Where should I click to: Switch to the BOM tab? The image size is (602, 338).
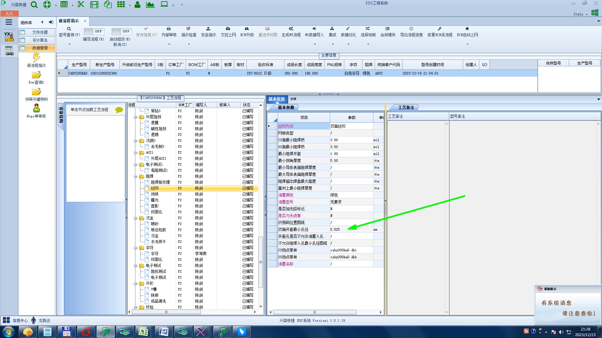coord(293,99)
